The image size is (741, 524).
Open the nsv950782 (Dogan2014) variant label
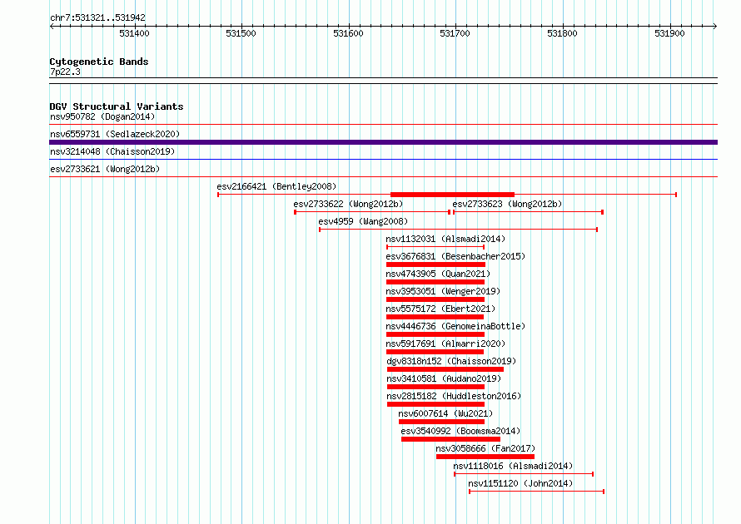[102, 116]
